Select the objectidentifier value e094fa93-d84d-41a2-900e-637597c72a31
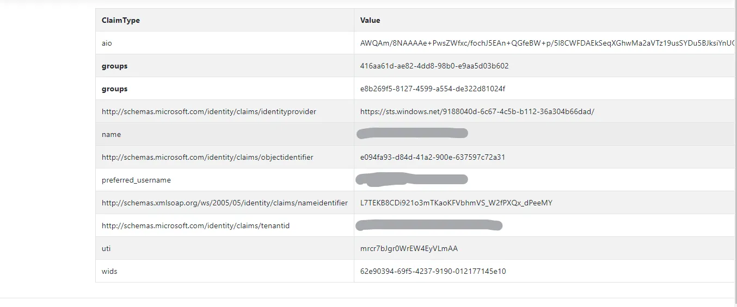Image resolution: width=737 pixels, height=307 pixels. (x=432, y=157)
